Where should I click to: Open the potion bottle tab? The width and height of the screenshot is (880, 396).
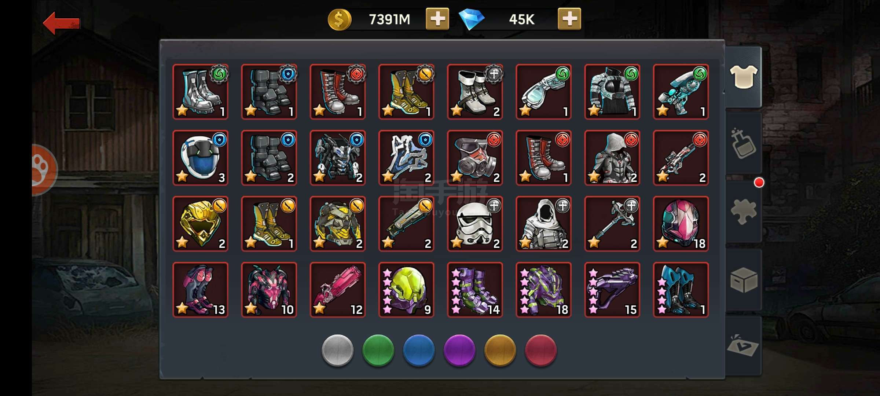743,144
